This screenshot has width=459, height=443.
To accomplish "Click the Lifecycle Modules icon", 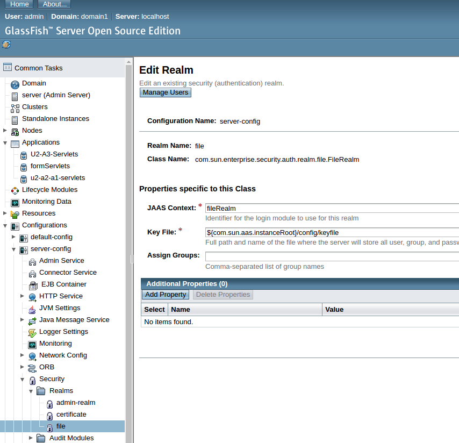I will 15,191.
